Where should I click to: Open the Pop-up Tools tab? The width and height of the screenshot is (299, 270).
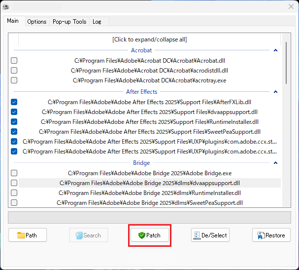point(69,22)
